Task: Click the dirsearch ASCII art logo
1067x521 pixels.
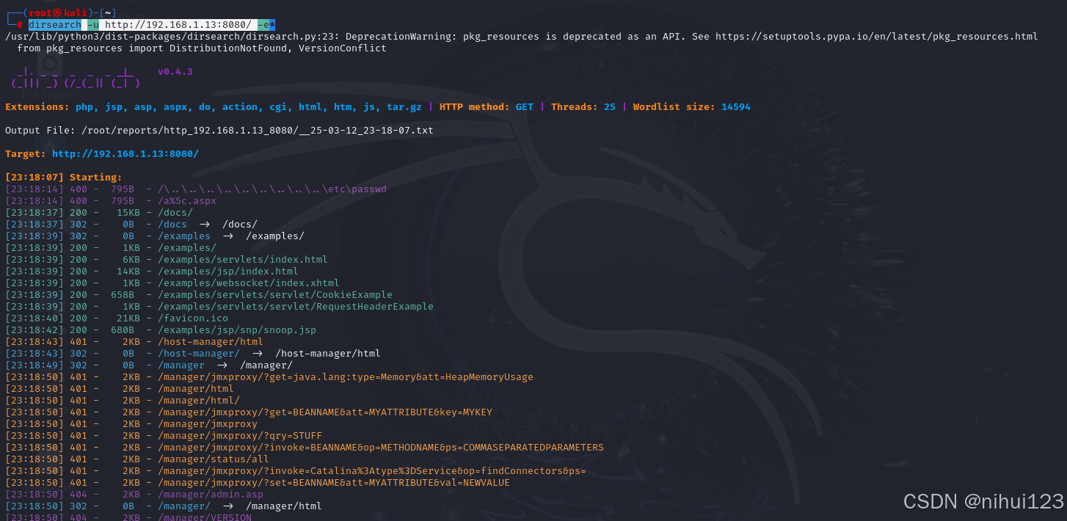Action: (x=76, y=78)
